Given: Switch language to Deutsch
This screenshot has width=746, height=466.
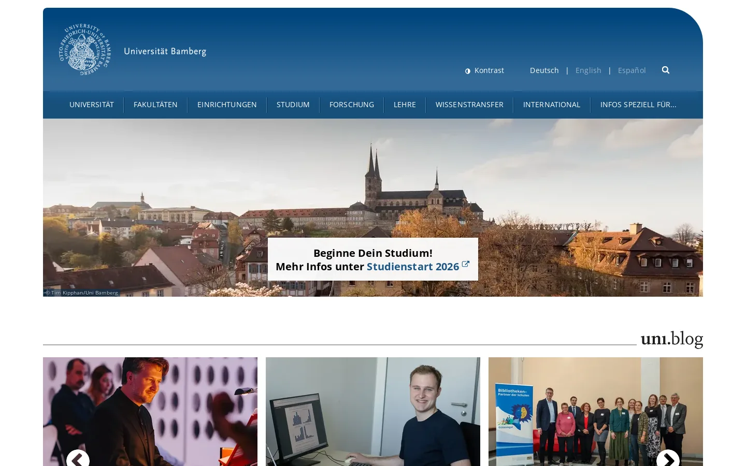Looking at the screenshot, I should tap(544, 70).
